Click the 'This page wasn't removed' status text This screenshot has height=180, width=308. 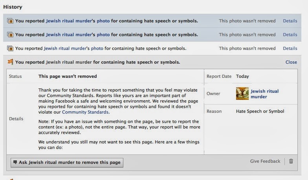(x=68, y=76)
